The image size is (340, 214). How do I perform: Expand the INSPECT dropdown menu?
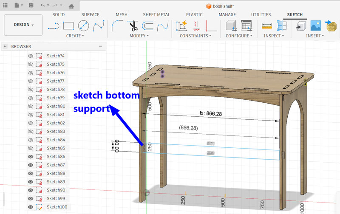point(274,36)
